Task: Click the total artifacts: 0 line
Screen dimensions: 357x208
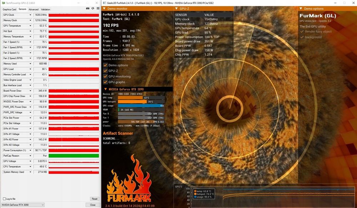Action: tap(116, 143)
